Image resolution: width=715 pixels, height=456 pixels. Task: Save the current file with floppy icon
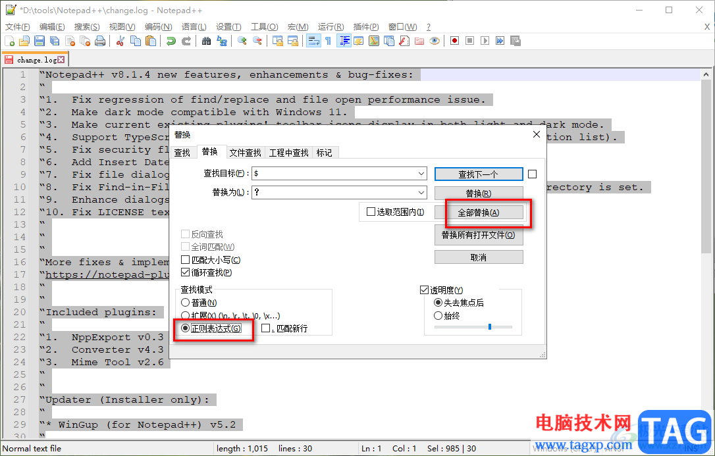[x=40, y=41]
